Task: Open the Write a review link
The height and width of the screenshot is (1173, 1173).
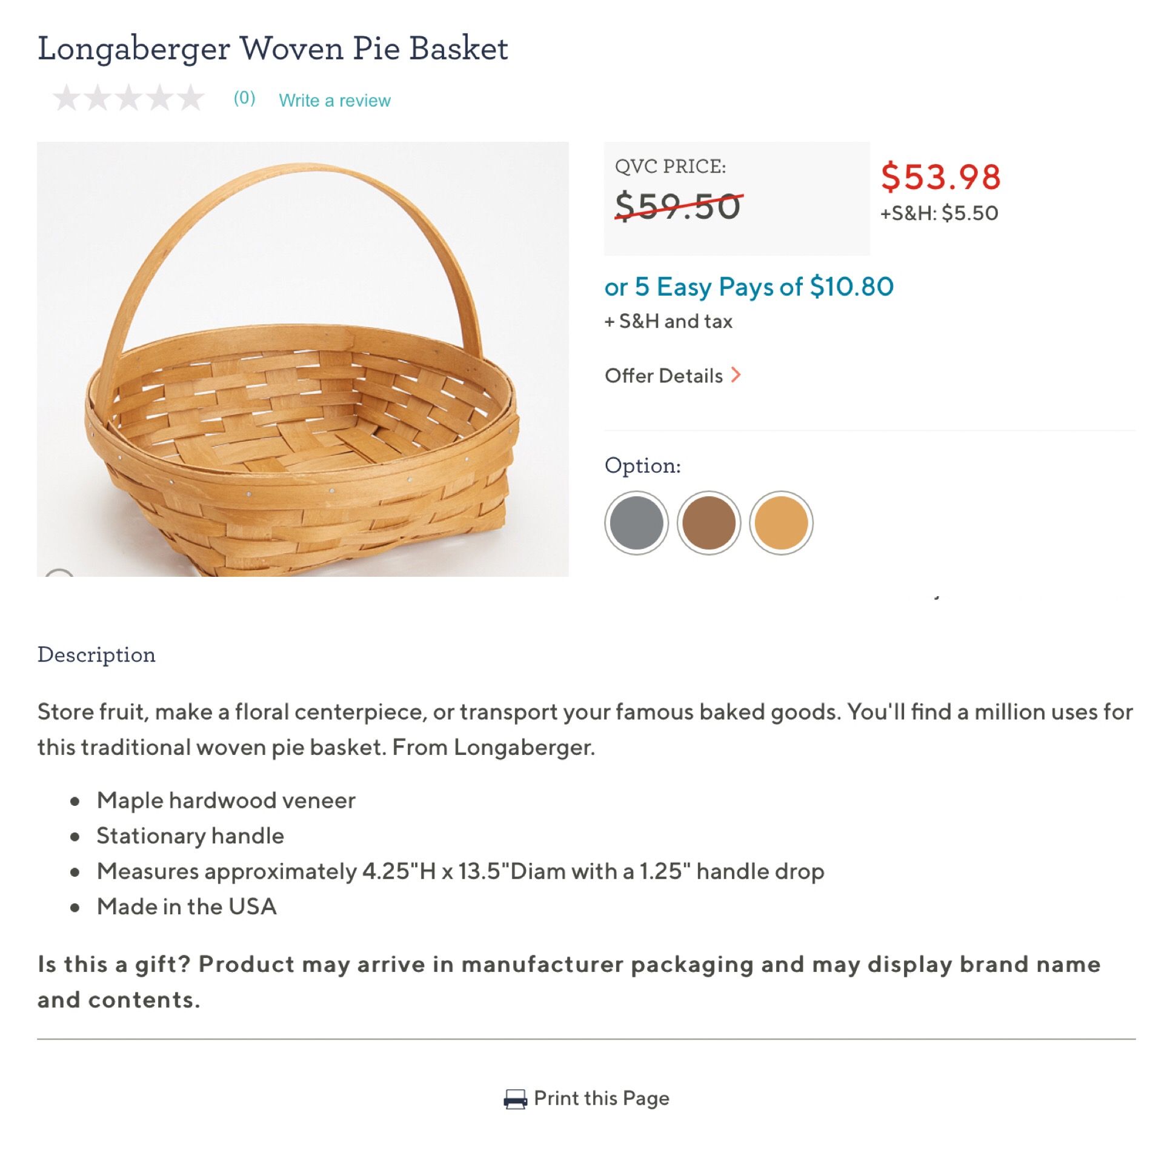Action: [x=334, y=100]
